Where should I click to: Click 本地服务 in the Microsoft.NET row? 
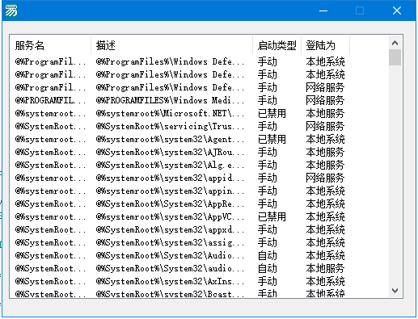pyautogui.click(x=325, y=113)
